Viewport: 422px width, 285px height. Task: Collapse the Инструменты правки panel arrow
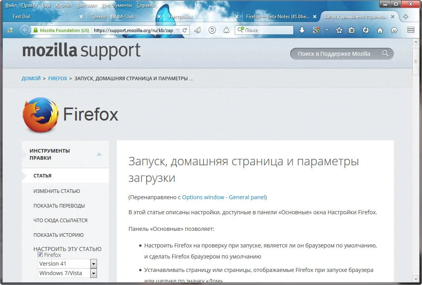(x=99, y=154)
